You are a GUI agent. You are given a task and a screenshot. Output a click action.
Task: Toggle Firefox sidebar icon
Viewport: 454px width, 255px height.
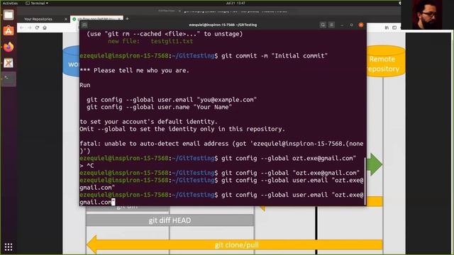(394, 28)
